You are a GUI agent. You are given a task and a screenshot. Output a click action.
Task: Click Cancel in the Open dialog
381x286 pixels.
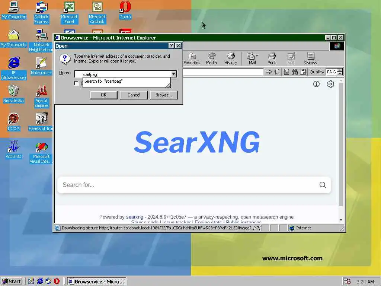tap(134, 95)
